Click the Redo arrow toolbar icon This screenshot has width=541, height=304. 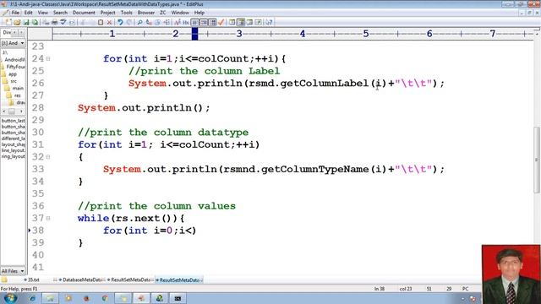[129, 23]
